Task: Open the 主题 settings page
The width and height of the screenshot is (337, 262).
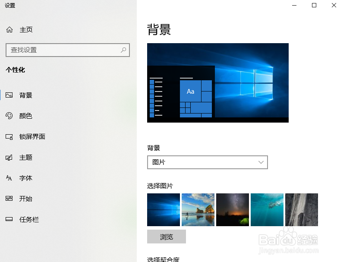Action: (x=26, y=157)
